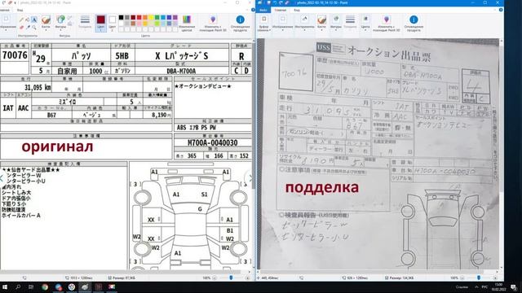
Task: Select Color 2 box in left Paint window
Action: pos(113,23)
